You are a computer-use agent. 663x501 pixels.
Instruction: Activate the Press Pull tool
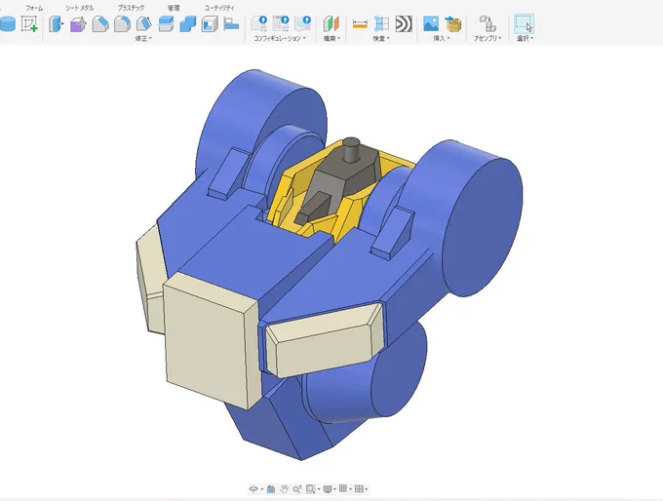56,24
